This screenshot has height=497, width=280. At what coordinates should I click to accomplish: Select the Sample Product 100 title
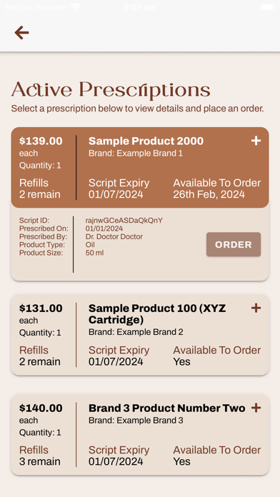click(x=157, y=313)
